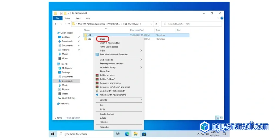Open the address bar history dropdown

[151, 24]
